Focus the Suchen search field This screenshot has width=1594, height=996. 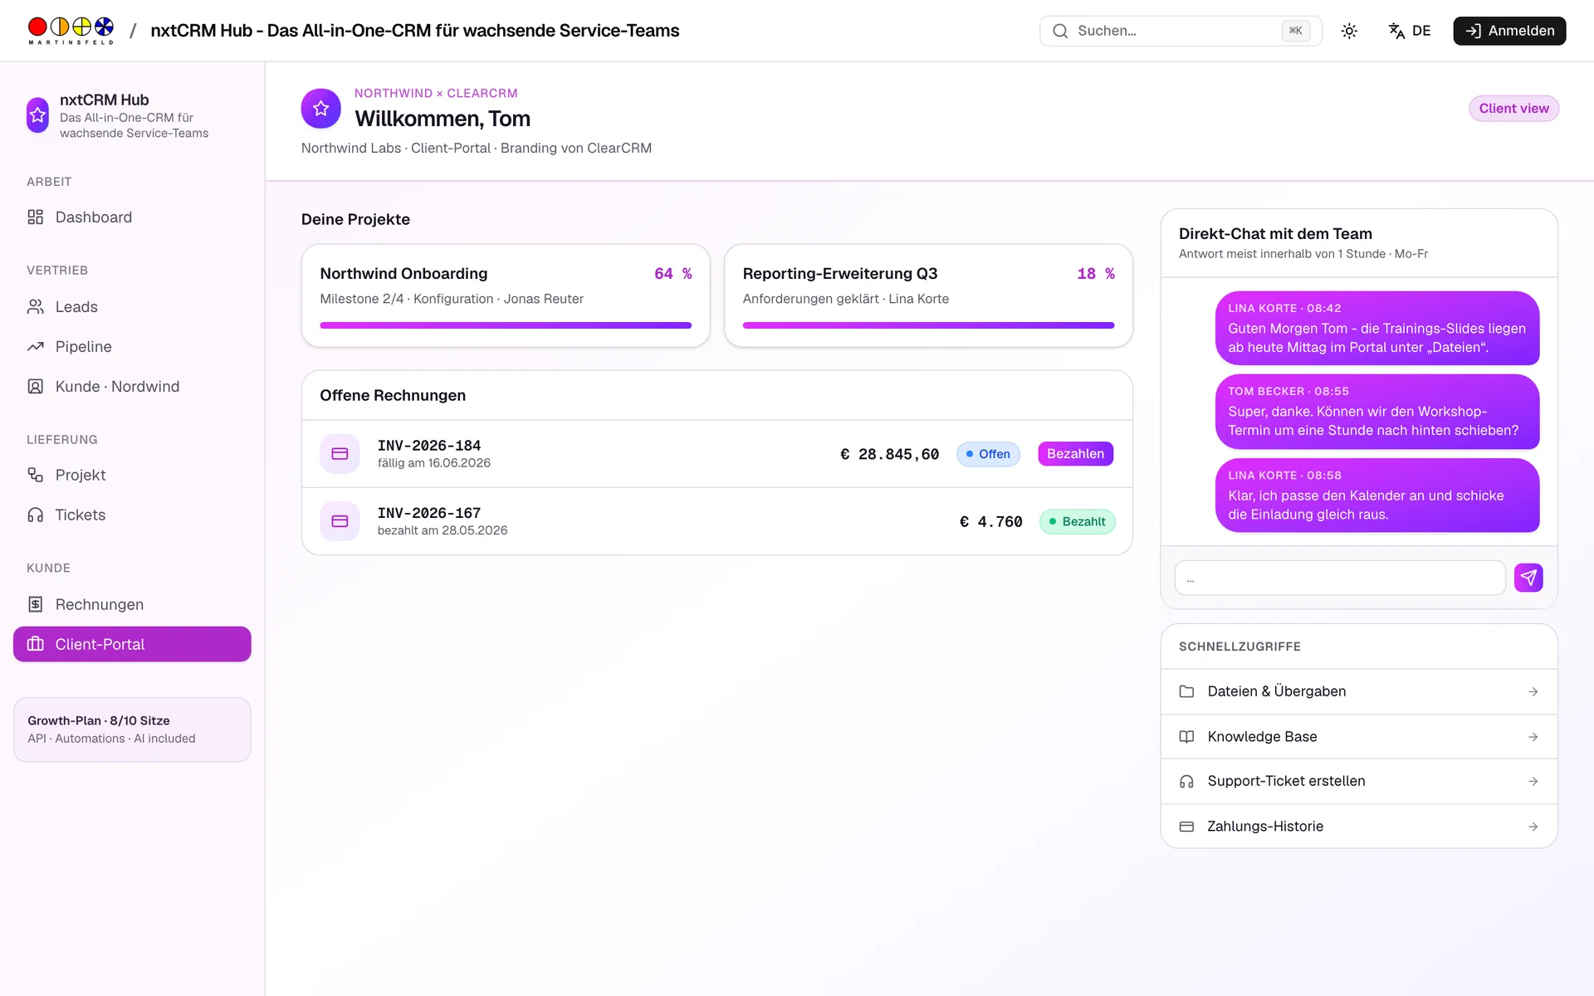tap(1181, 31)
